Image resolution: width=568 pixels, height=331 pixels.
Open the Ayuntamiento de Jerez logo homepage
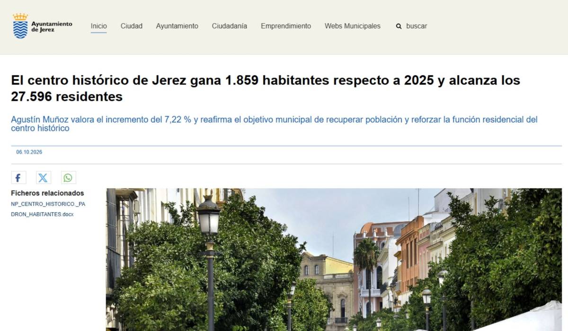[43, 26]
